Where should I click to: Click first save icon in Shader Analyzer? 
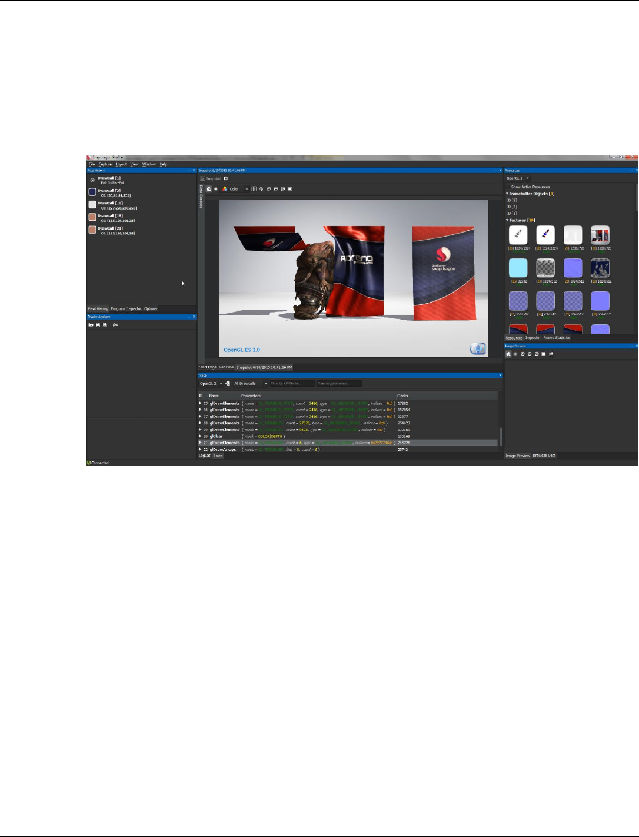point(98,325)
